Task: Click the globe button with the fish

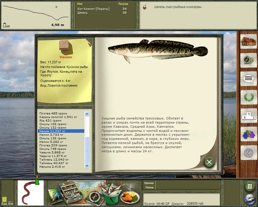Action: pyautogui.click(x=250, y=200)
